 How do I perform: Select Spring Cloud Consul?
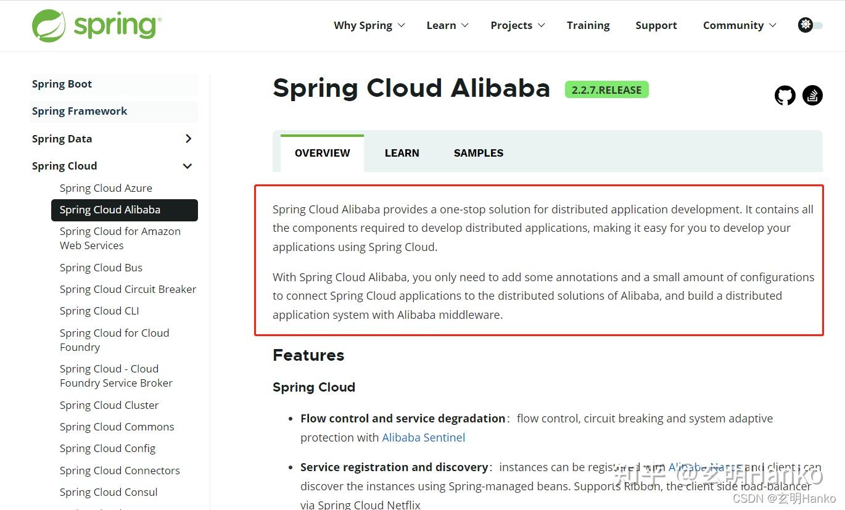109,492
